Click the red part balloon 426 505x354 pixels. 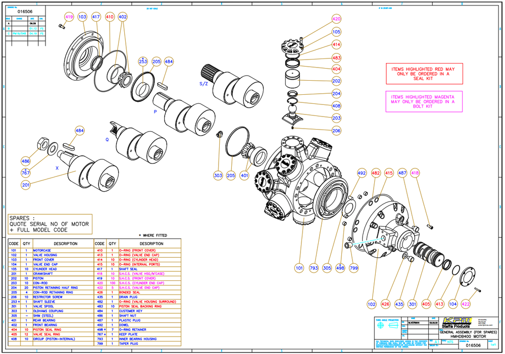tap(385, 304)
